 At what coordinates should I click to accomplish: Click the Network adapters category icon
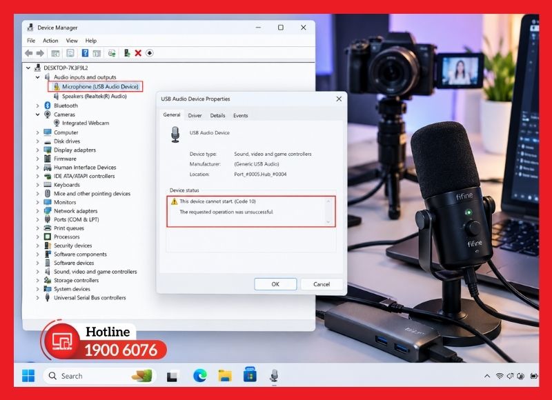coord(48,211)
